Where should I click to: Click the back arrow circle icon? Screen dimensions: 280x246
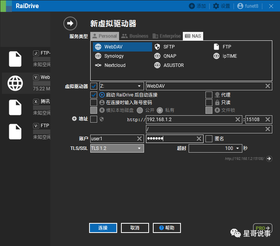coord(70,23)
